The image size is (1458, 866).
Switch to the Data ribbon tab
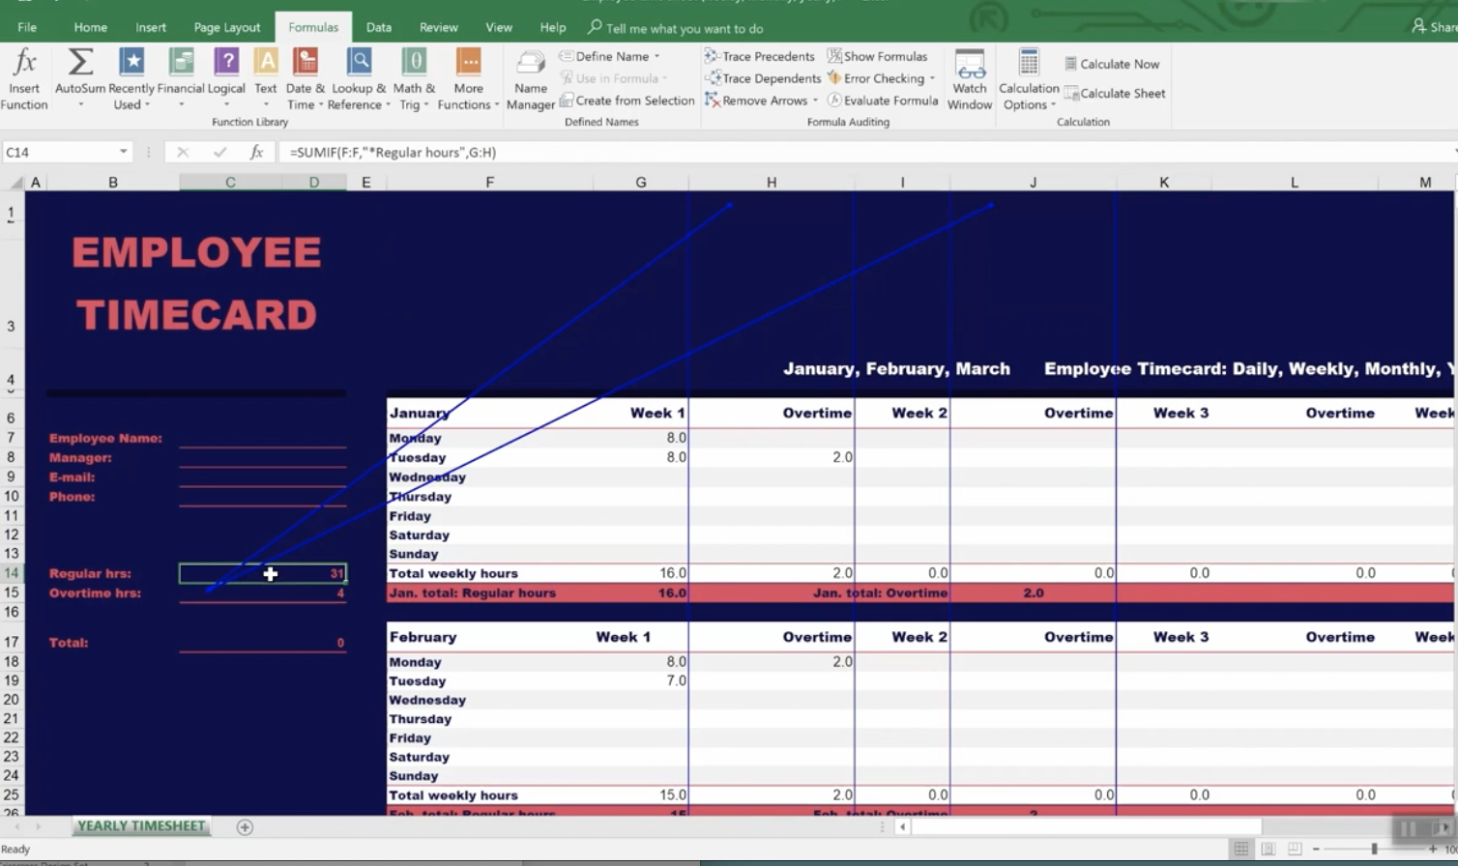click(x=379, y=27)
